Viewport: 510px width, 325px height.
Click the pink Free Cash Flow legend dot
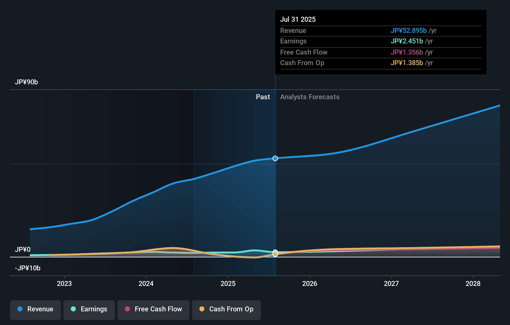(x=128, y=309)
